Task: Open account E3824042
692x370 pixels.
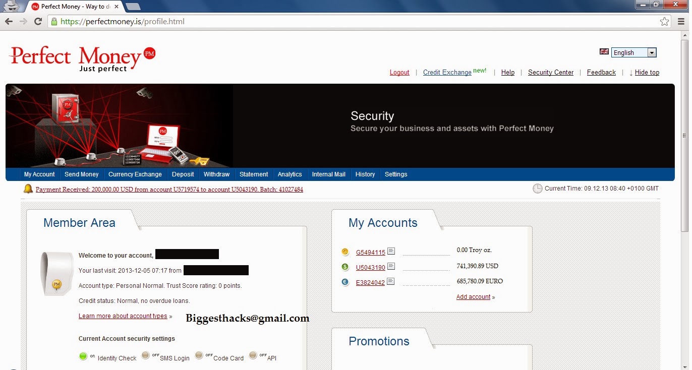Action: (370, 283)
